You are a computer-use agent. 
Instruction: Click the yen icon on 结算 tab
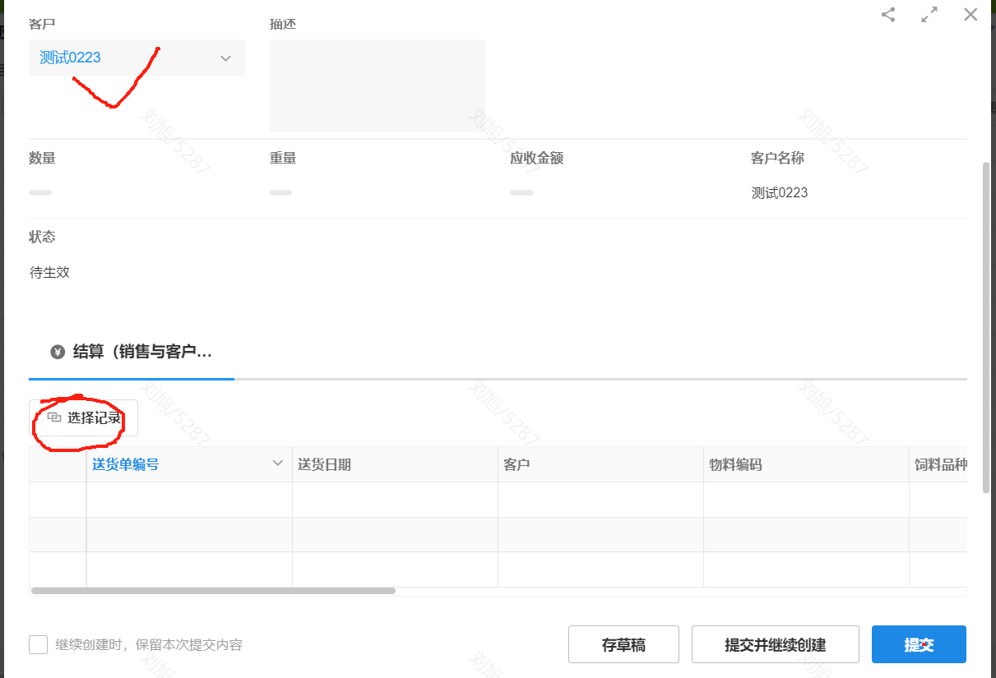(x=58, y=353)
